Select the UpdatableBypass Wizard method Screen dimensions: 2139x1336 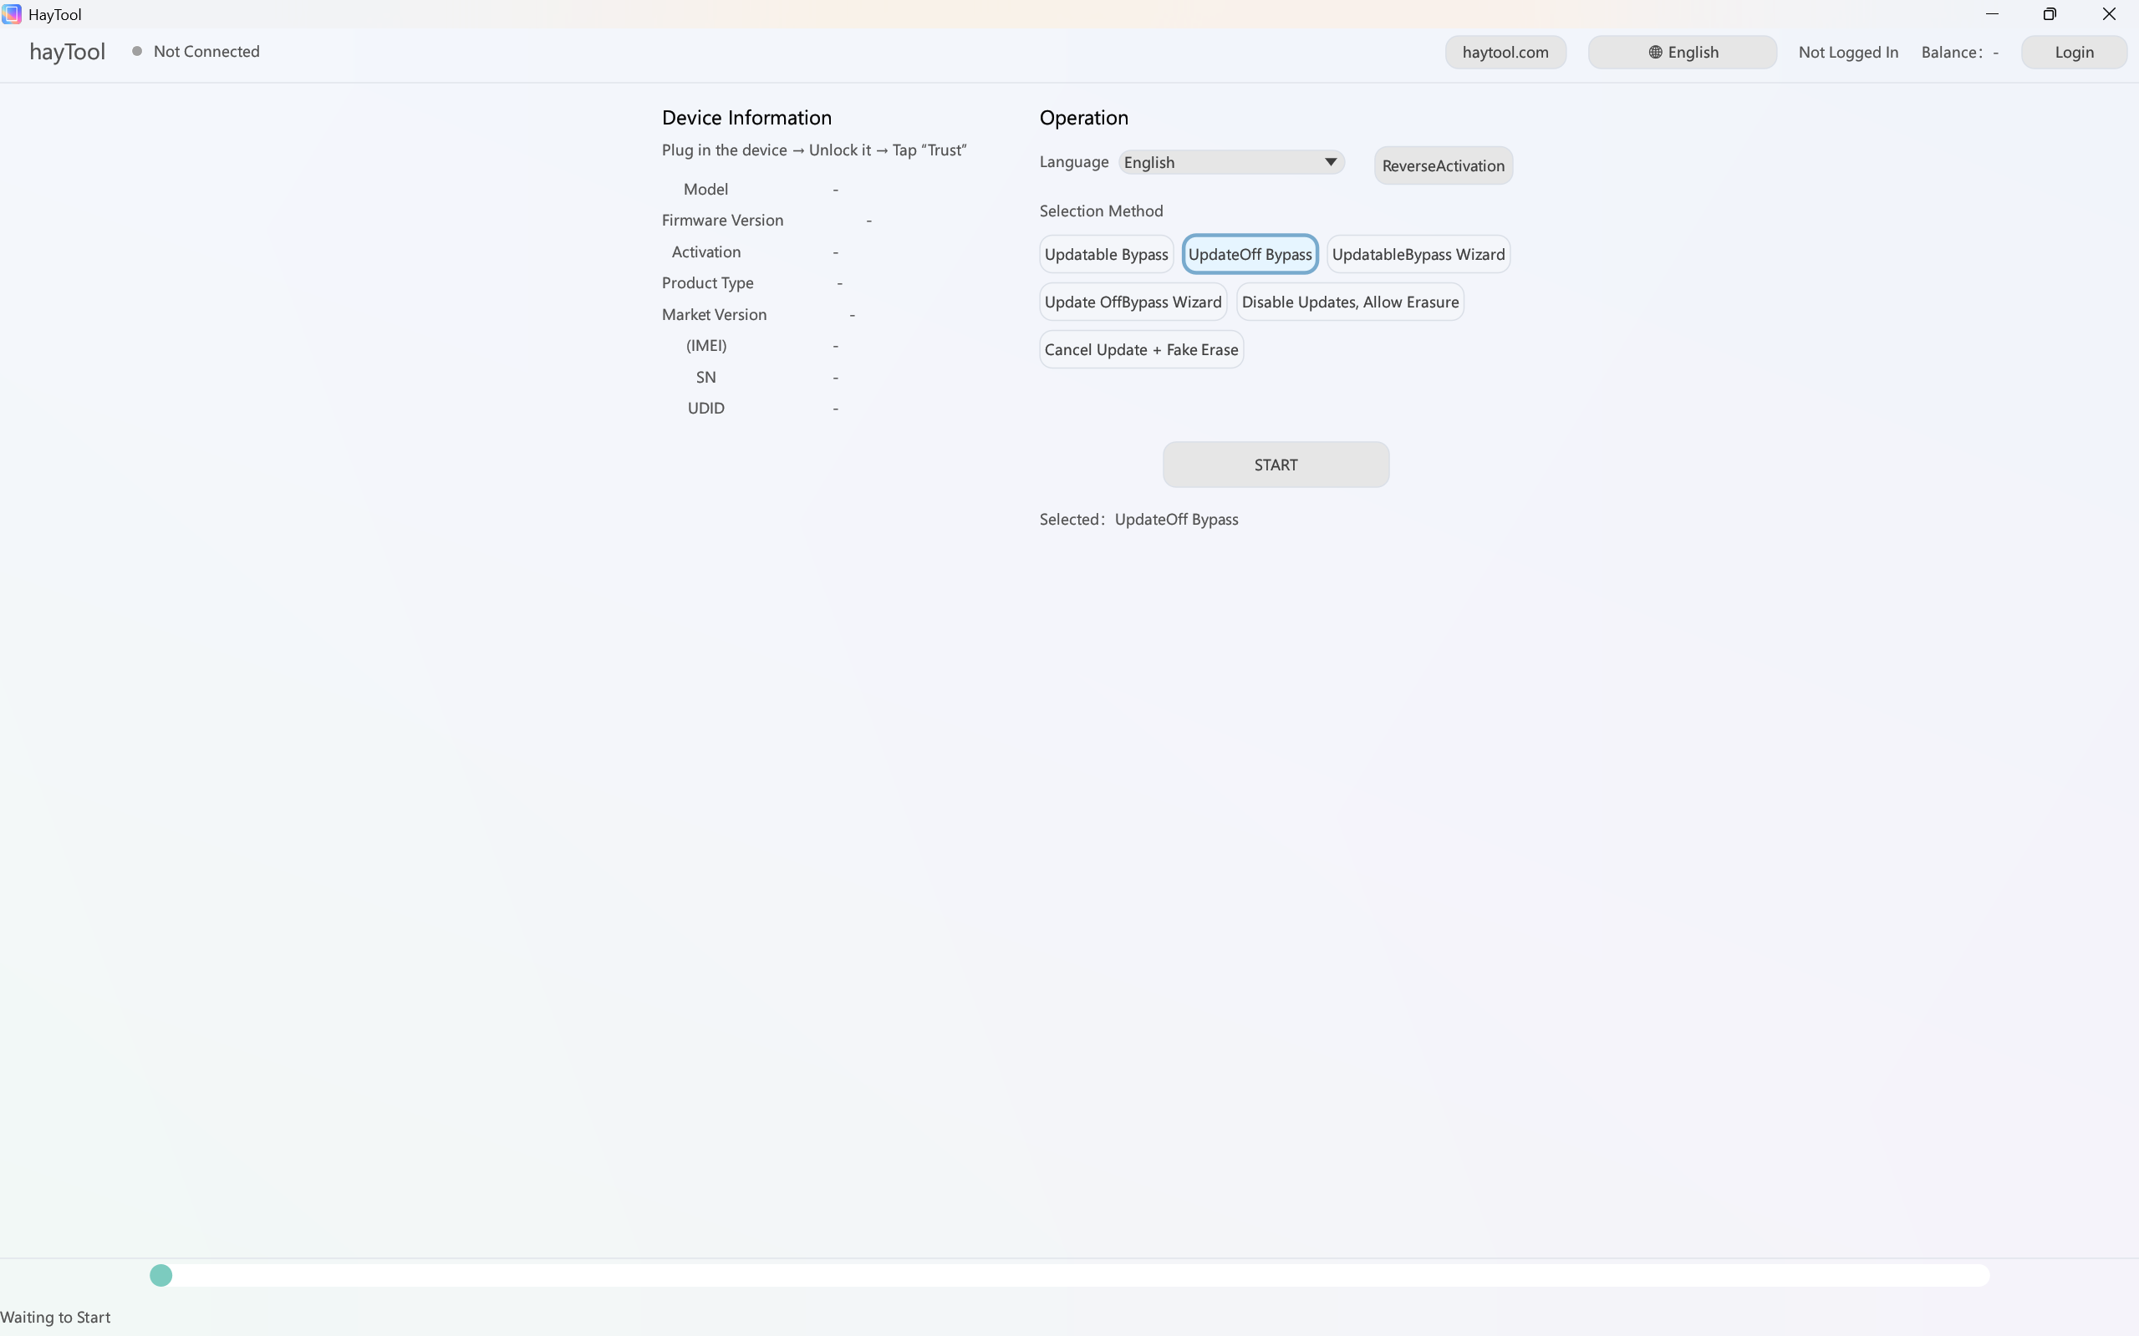pos(1418,254)
